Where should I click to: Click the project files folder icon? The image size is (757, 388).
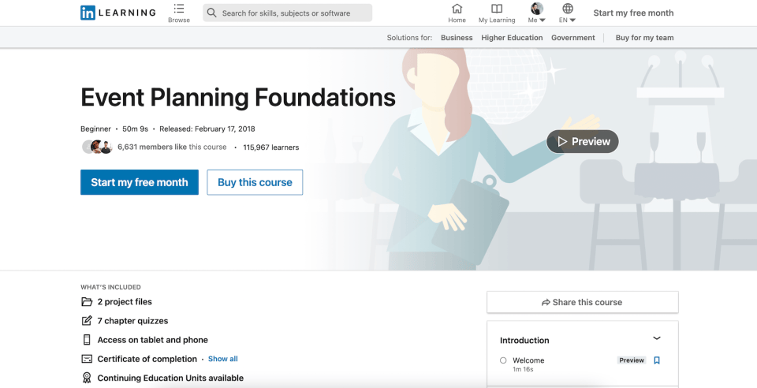87,301
